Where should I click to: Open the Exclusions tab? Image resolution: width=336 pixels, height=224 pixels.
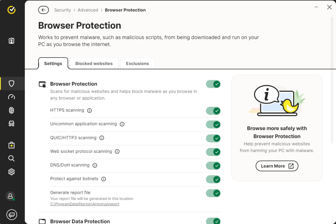coord(137,63)
